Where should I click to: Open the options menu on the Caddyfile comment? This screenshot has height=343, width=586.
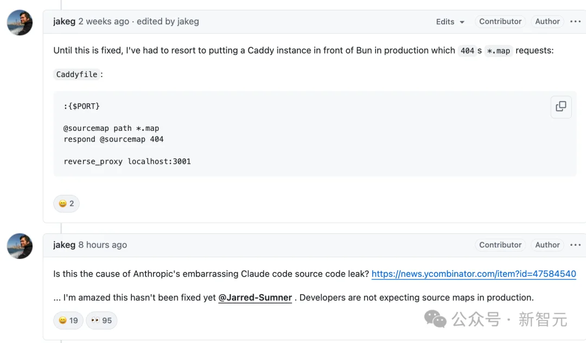(575, 22)
